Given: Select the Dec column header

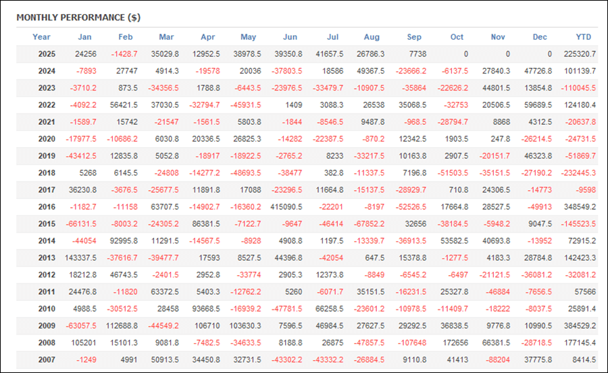Looking at the screenshot, I should click(540, 37).
